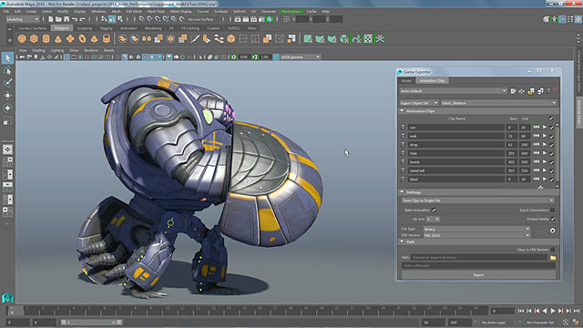Create a polygon torus from the shelf
This screenshot has height=328, width=583.
[82, 38]
